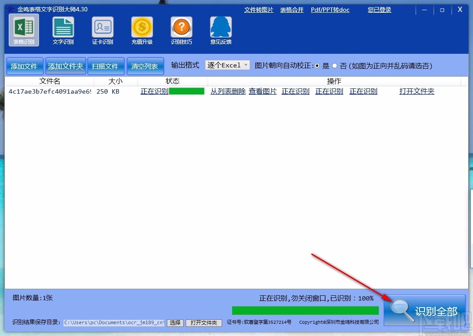
Task: Remove the file using 从列表删除 link
Action: tap(228, 91)
